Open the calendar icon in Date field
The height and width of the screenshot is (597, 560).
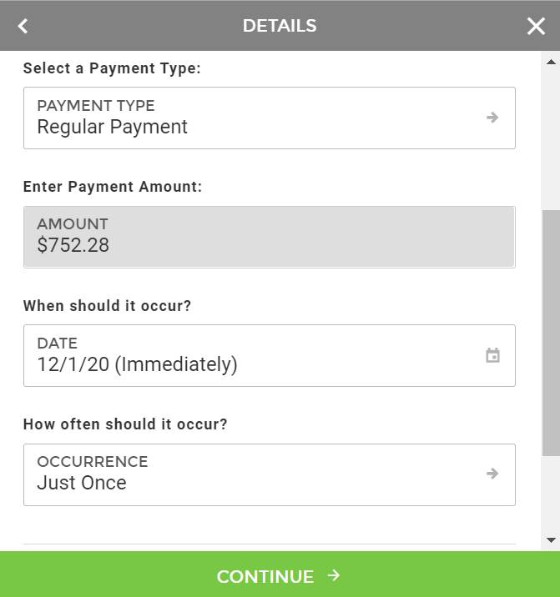[492, 355]
